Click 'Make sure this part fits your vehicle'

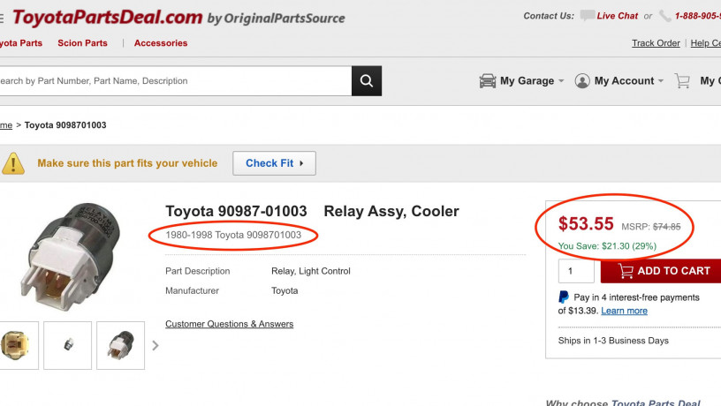(x=127, y=163)
